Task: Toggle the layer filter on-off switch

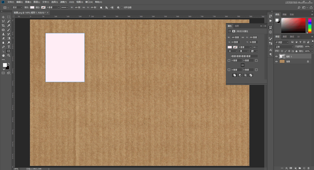Action: [x=312, y=42]
